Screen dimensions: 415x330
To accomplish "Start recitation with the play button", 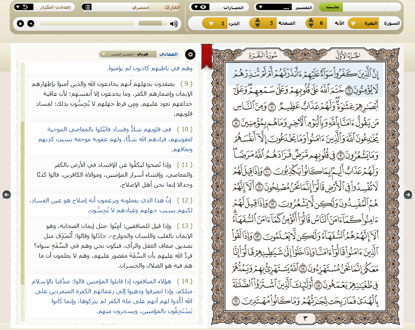I will coord(20,24).
